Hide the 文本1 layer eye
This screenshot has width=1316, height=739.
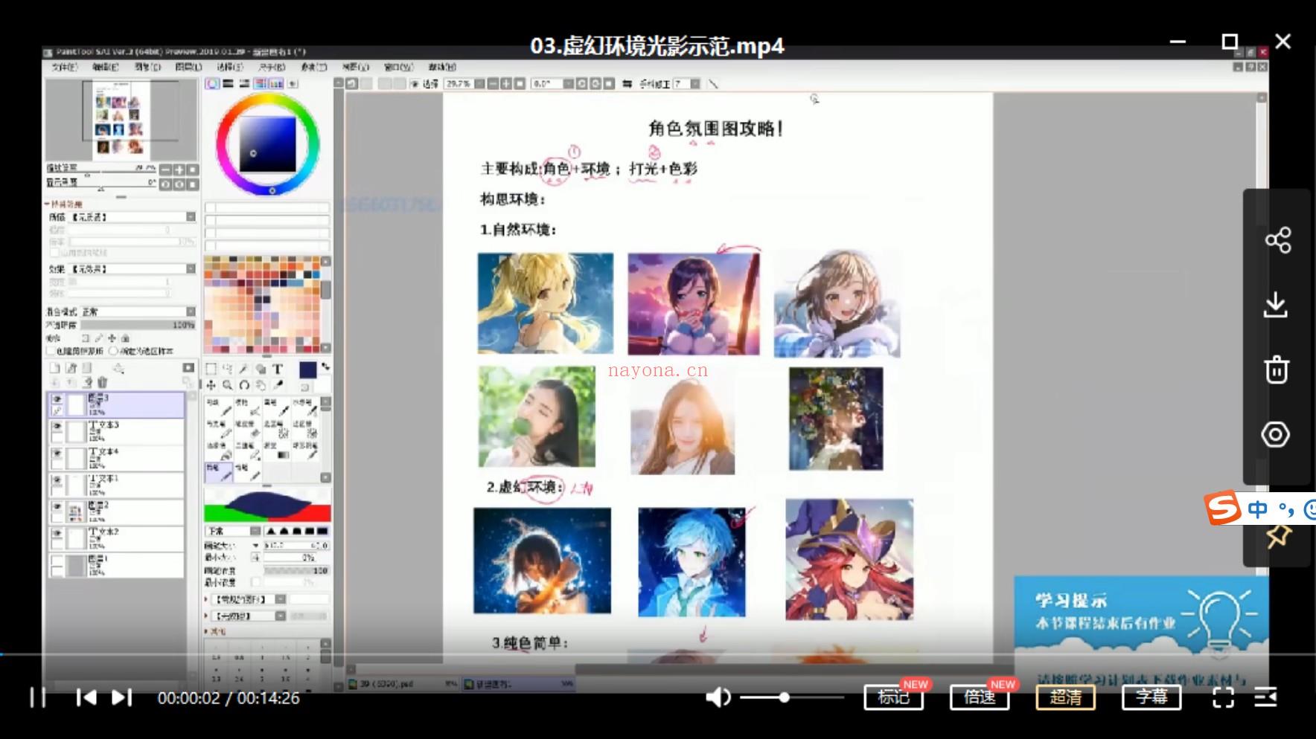[57, 480]
